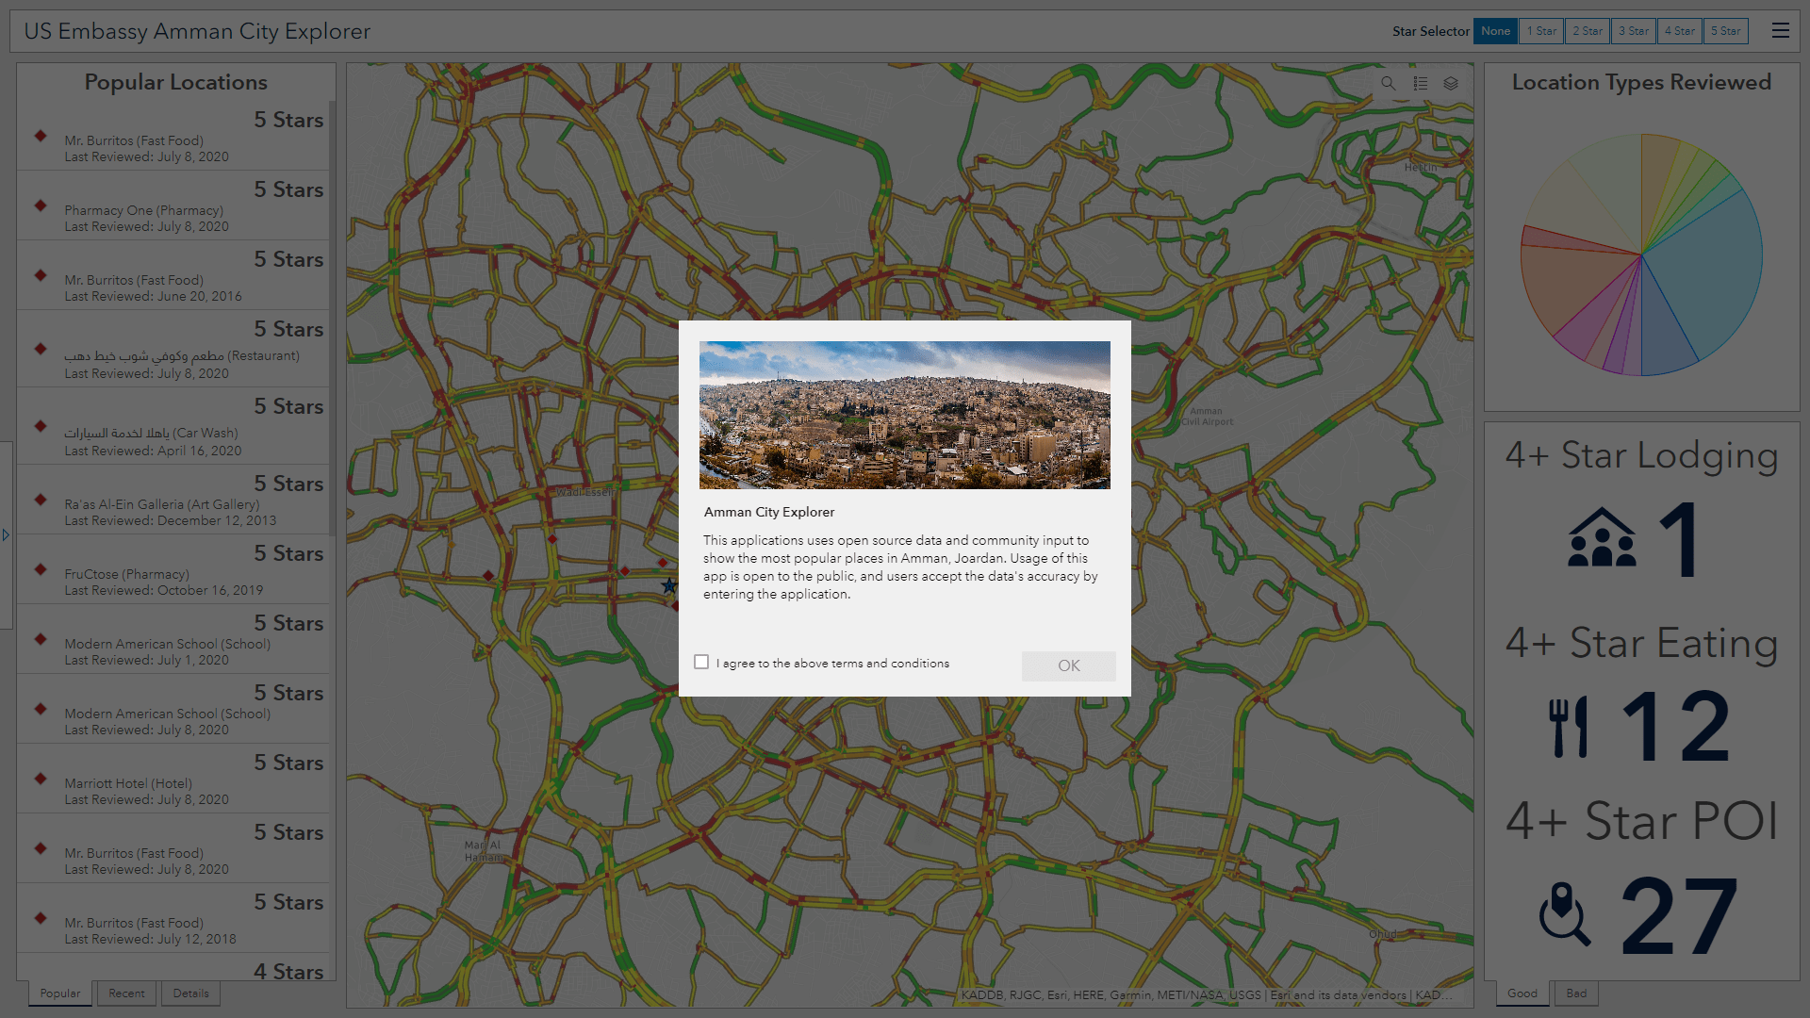The height and width of the screenshot is (1018, 1810).
Task: Open the hamburger menu in header
Action: 1780,31
